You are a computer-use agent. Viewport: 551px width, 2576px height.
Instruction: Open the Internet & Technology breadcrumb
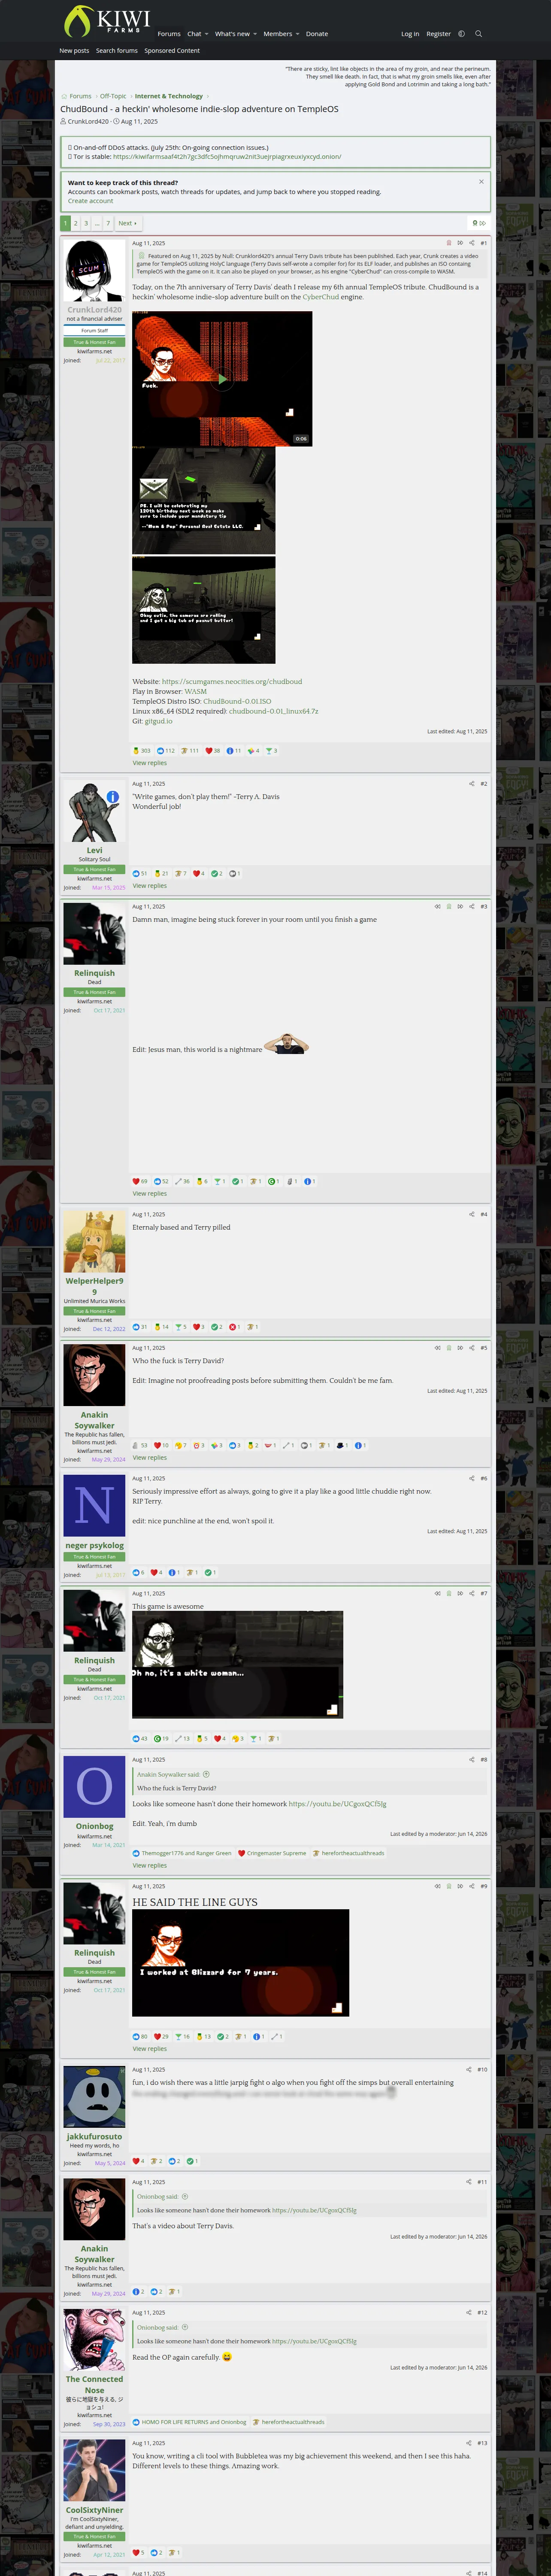click(169, 96)
